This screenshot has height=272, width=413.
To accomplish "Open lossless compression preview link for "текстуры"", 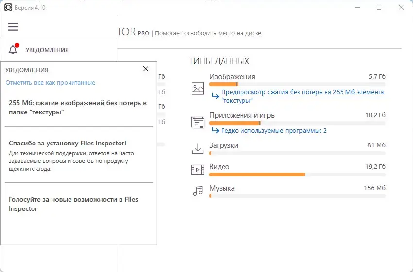I will [302, 96].
